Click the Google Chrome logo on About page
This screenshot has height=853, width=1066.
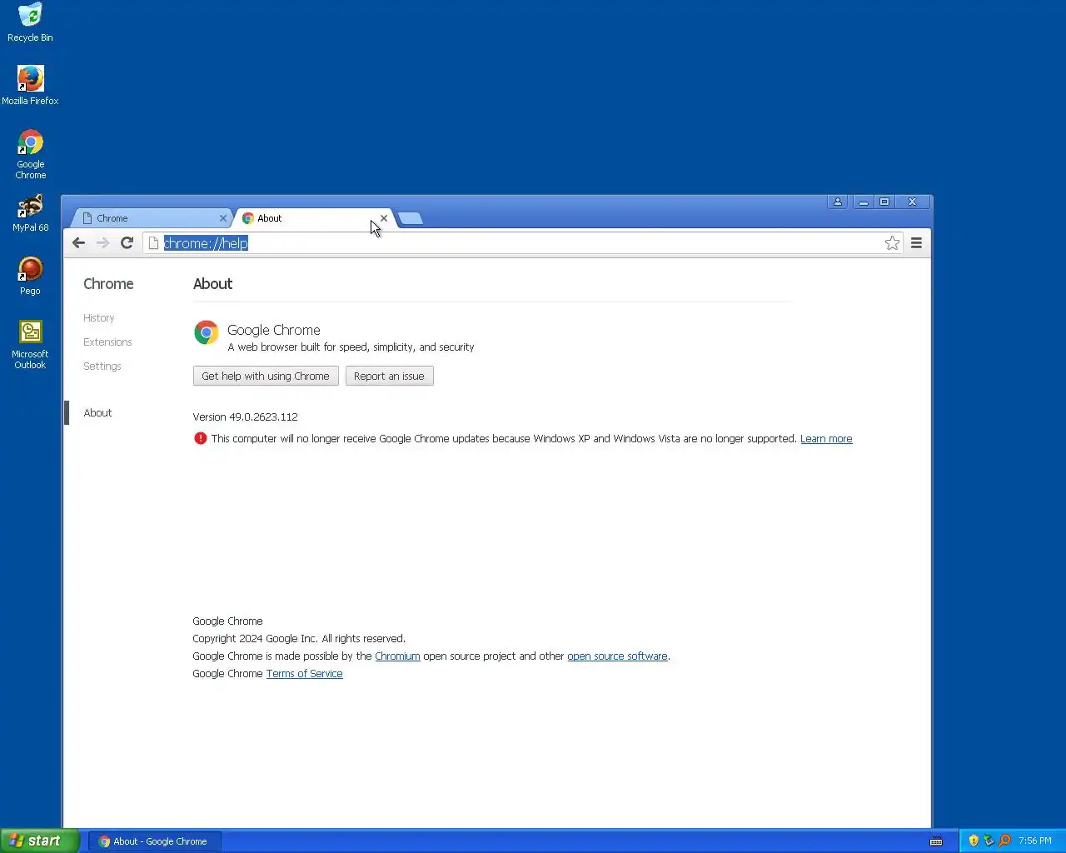click(207, 332)
